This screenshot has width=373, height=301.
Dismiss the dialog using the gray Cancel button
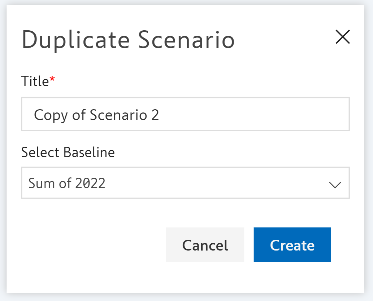[x=205, y=245]
